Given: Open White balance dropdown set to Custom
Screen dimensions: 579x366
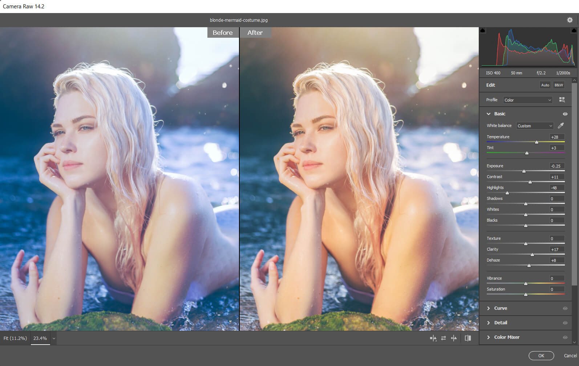Looking at the screenshot, I should [535, 126].
